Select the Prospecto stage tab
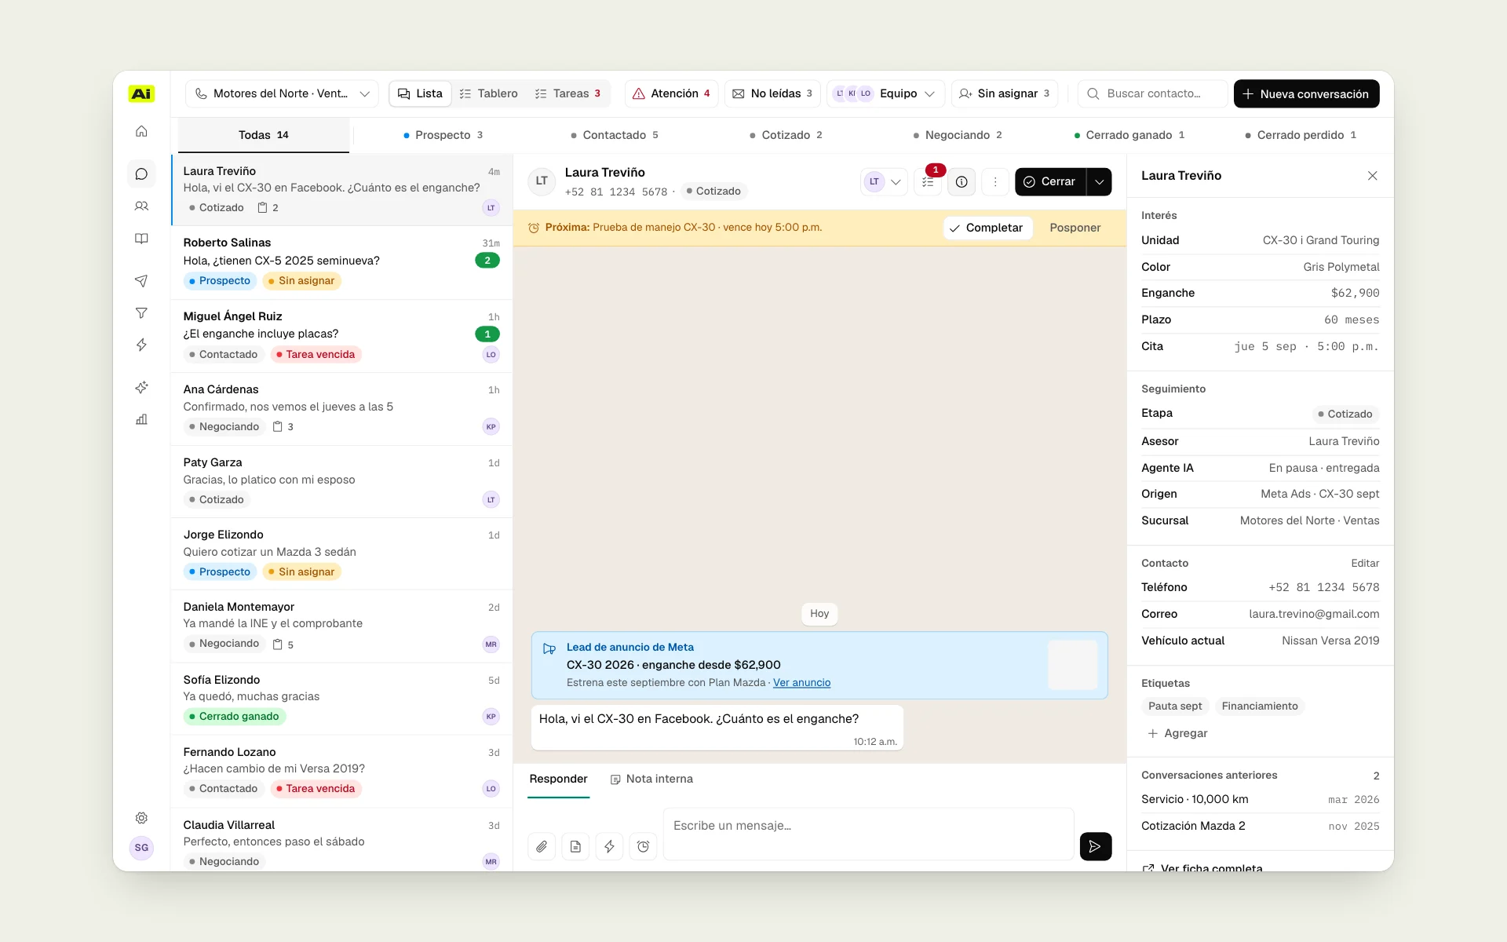1507x942 pixels. pos(443,135)
